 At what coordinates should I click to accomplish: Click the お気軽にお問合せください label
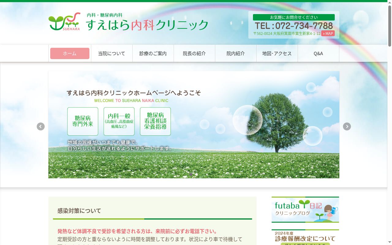pos(294,17)
